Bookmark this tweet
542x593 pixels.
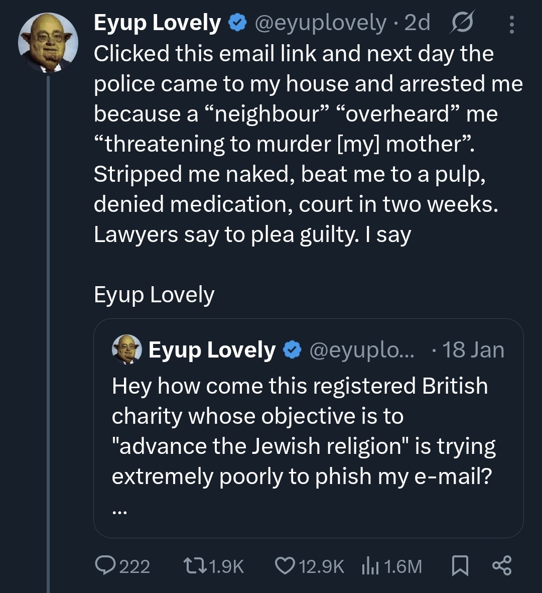(460, 566)
